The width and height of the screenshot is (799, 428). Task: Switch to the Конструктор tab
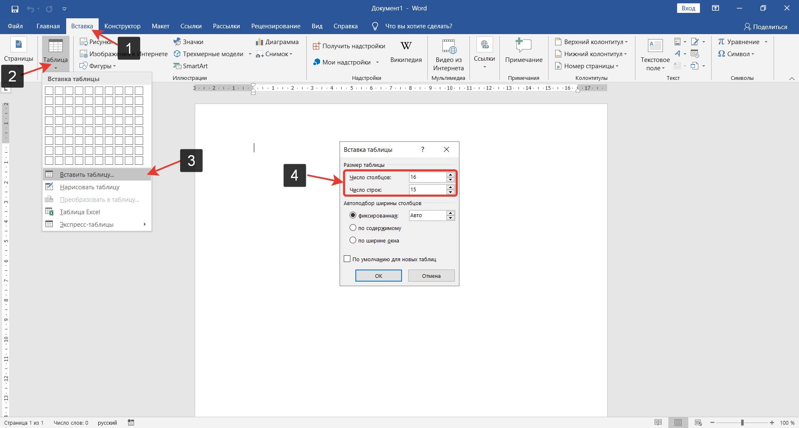coord(122,26)
